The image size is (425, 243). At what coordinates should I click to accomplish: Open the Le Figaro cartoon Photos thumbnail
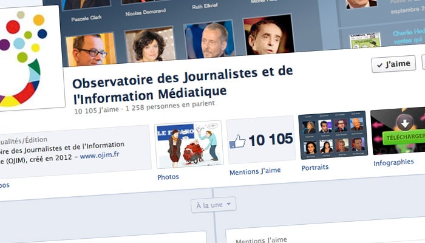(189, 145)
